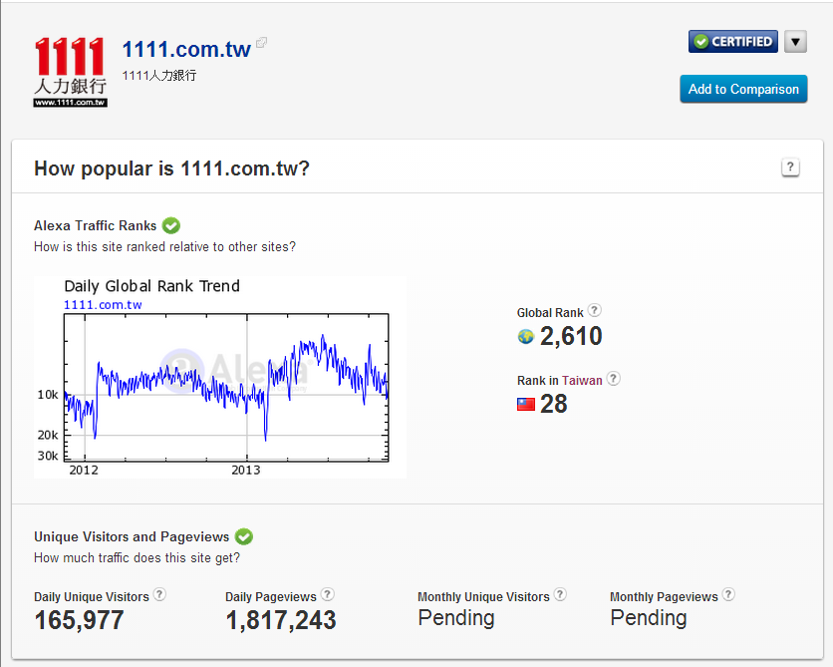
Task: Open the Daily Unique Visitors help icon
Action: pyautogui.click(x=159, y=594)
